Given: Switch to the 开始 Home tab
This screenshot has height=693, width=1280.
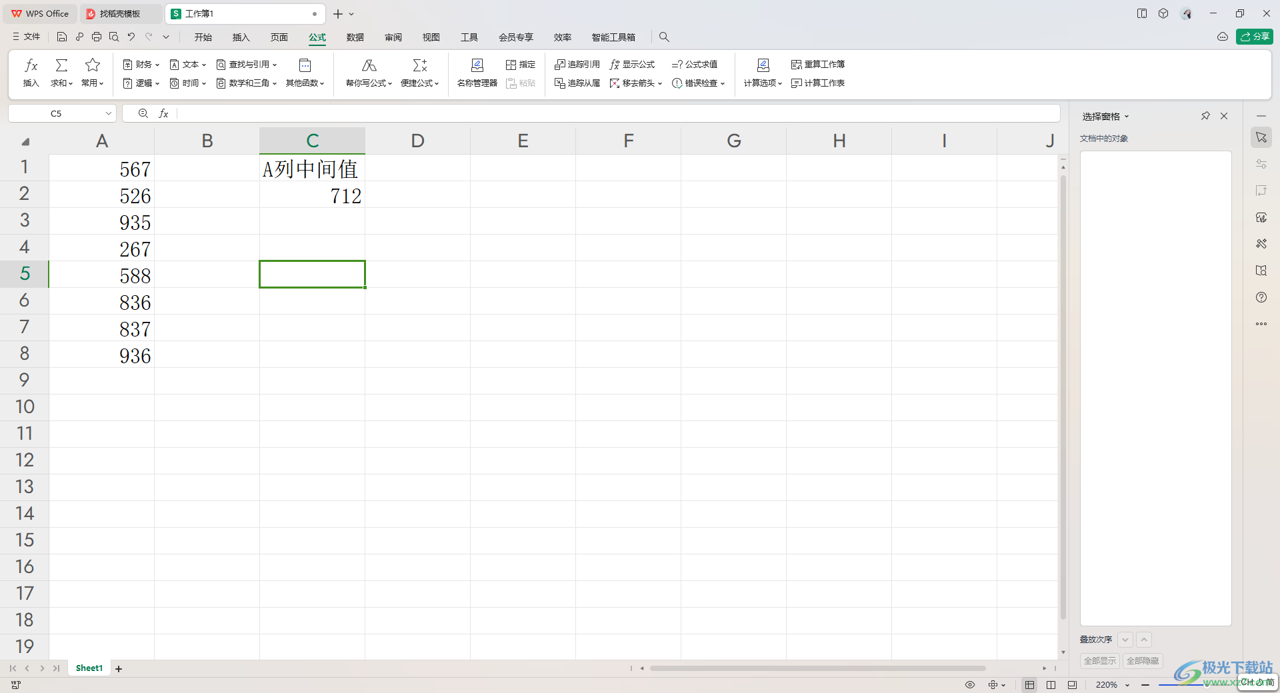Looking at the screenshot, I should (x=203, y=37).
